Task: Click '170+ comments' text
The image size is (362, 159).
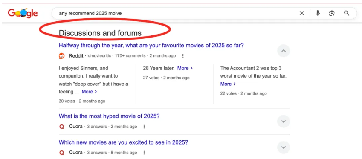Action: tap(130, 56)
